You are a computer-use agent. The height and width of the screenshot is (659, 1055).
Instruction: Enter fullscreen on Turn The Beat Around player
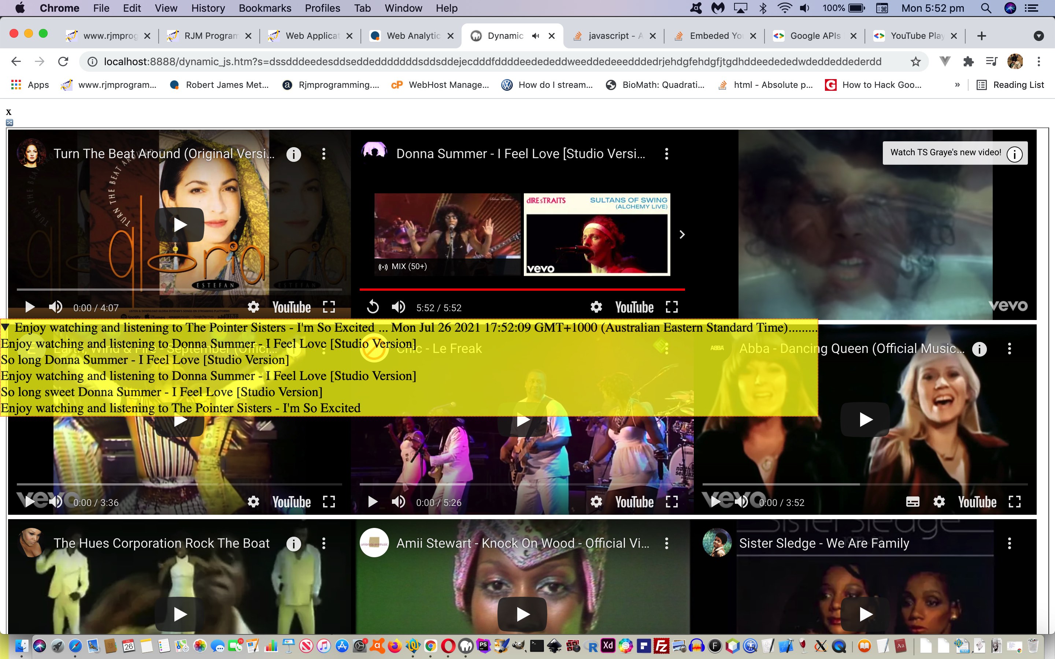(x=329, y=307)
